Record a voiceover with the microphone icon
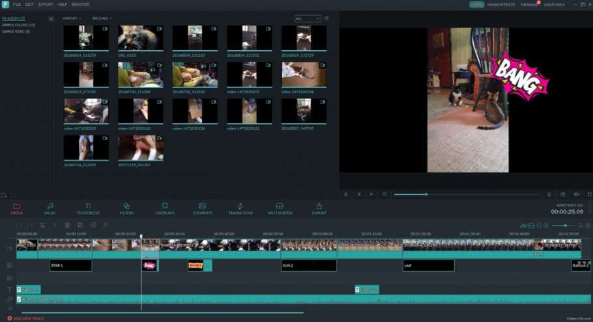The width and height of the screenshot is (593, 322). (549, 194)
